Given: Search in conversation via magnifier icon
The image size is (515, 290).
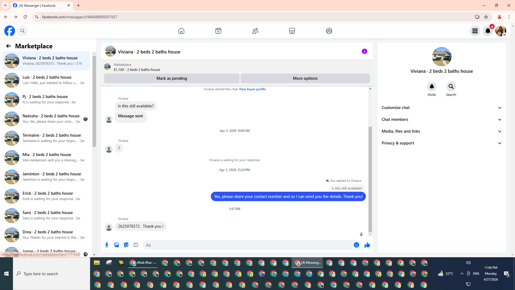Looking at the screenshot, I should point(451,86).
